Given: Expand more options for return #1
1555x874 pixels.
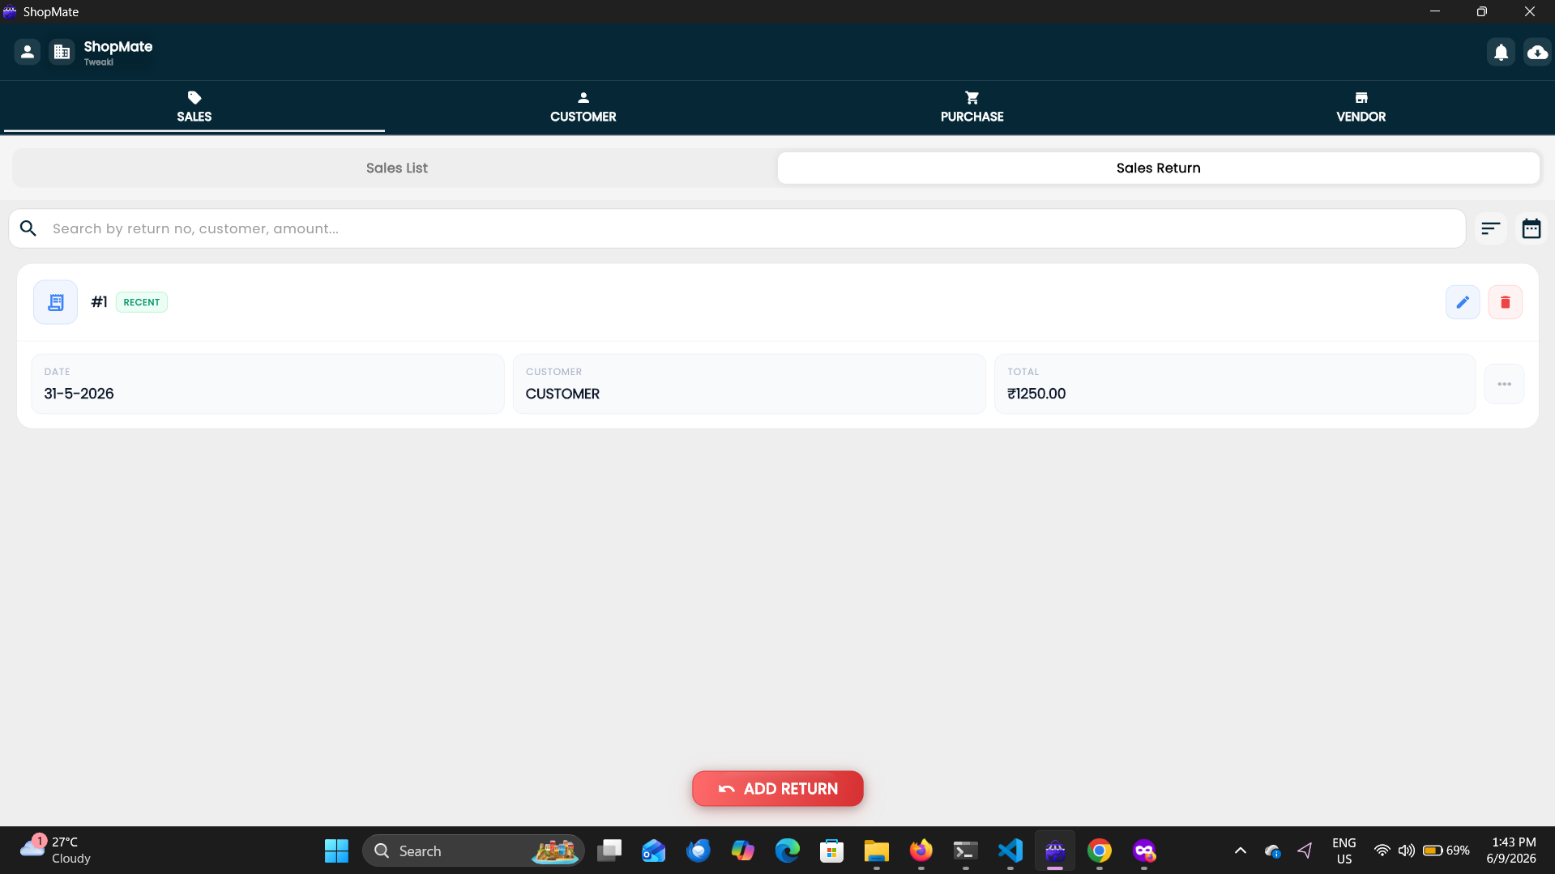Looking at the screenshot, I should click(x=1504, y=384).
